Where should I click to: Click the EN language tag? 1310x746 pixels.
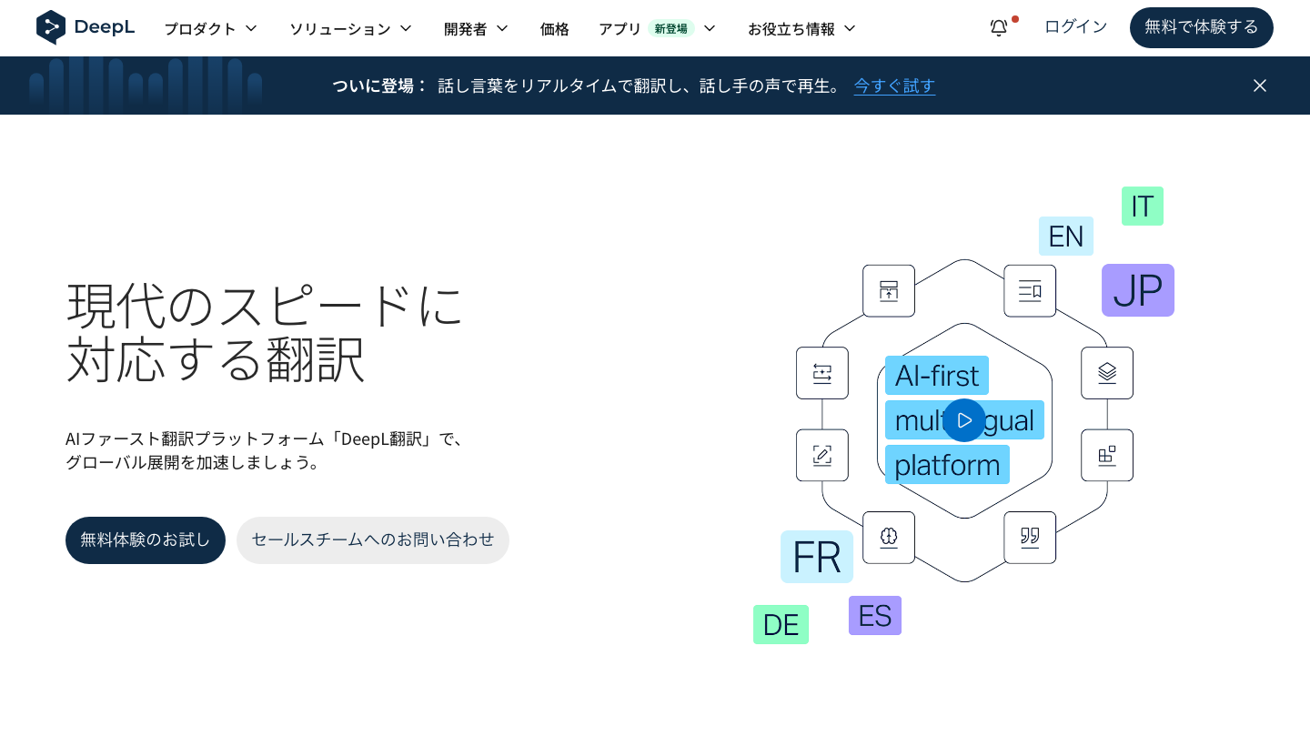tap(1066, 237)
